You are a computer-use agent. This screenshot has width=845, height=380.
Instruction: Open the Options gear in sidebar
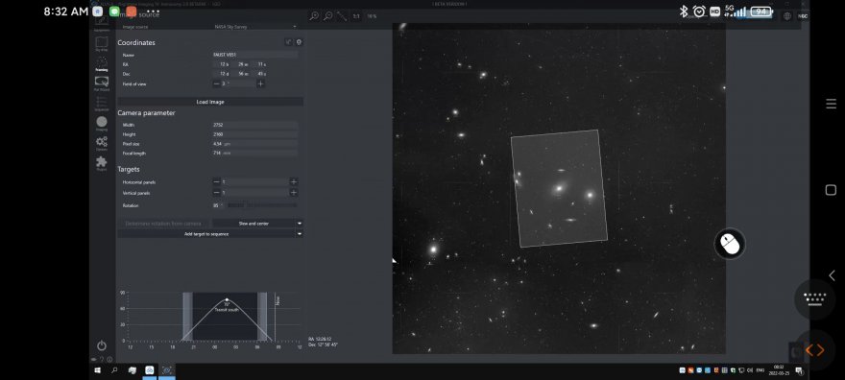point(102,143)
